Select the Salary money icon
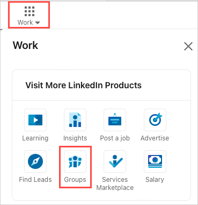 (x=155, y=161)
